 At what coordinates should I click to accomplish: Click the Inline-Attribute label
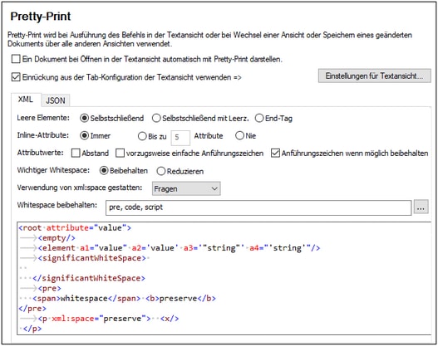(43, 135)
